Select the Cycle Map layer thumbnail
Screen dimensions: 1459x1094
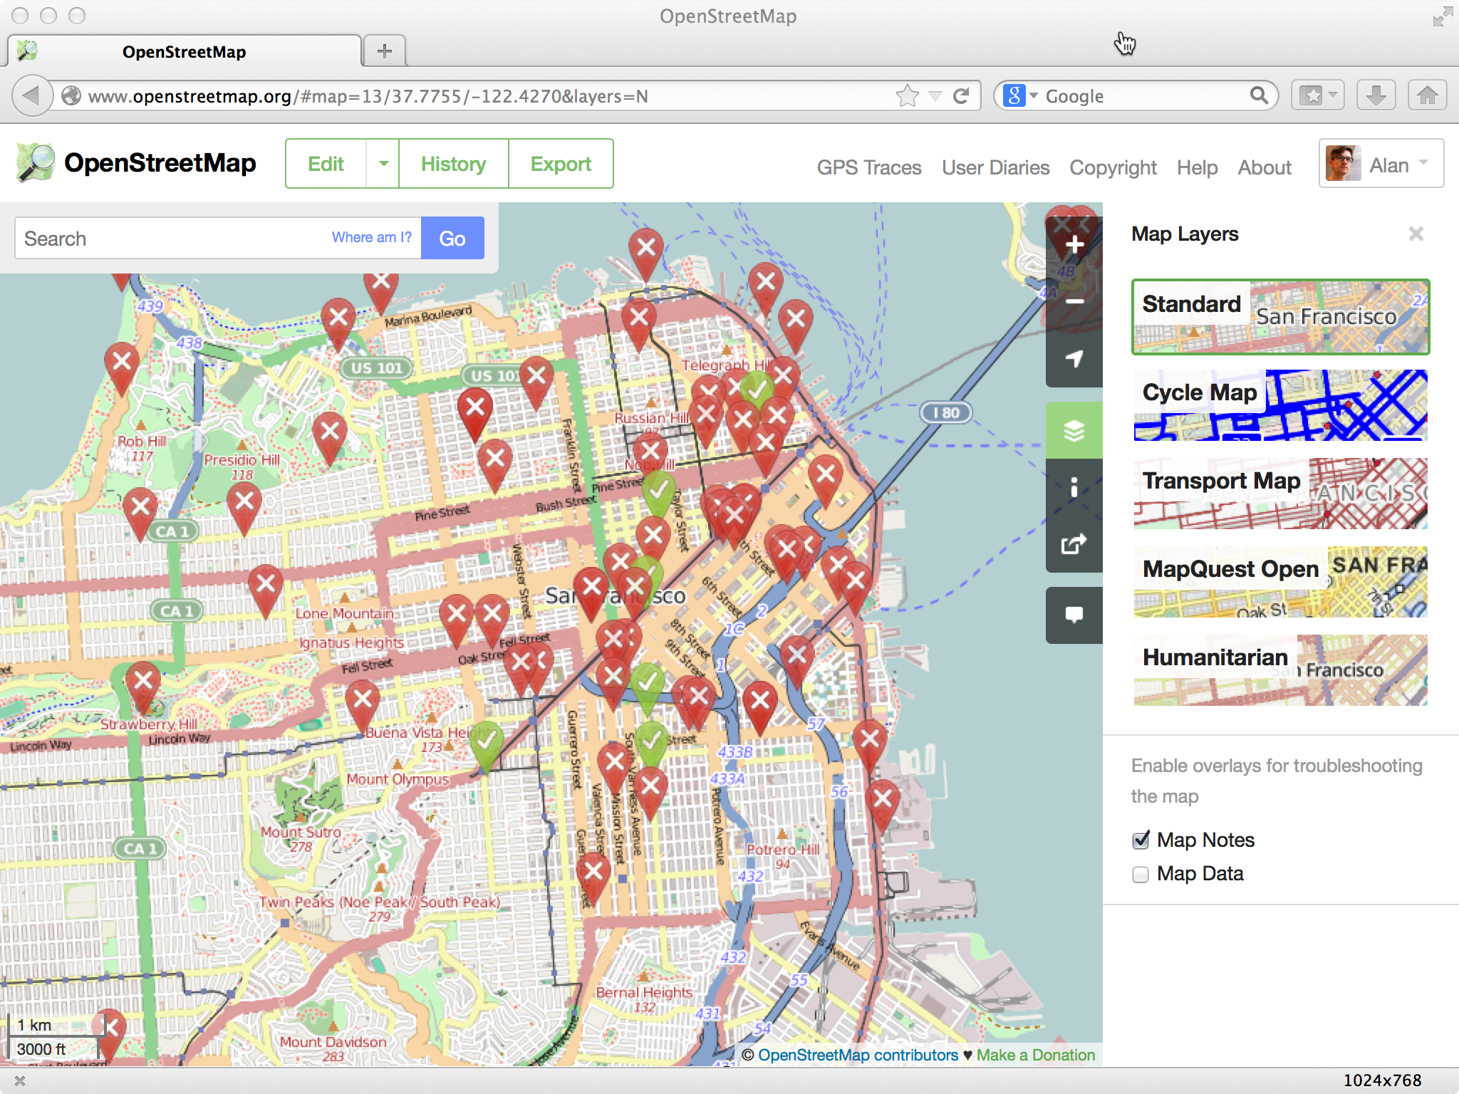coord(1279,405)
